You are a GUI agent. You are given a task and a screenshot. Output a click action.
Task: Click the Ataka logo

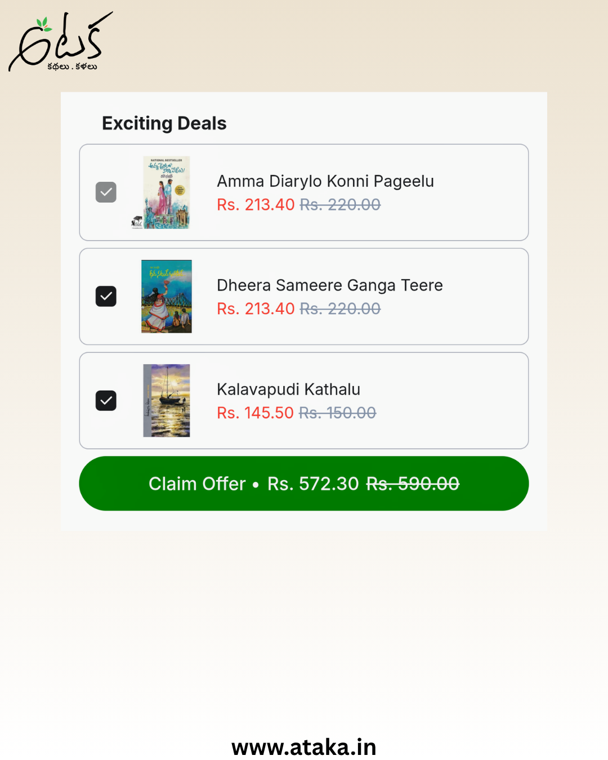pos(60,42)
